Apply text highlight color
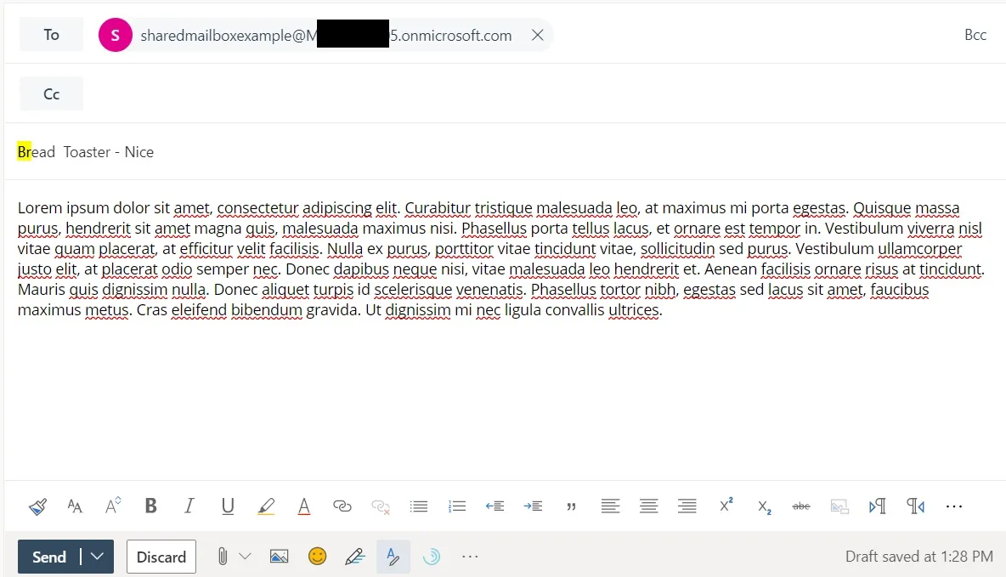1006x577 pixels. pos(266,506)
